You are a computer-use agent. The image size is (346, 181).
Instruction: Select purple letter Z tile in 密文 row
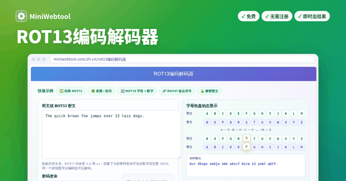302,122
